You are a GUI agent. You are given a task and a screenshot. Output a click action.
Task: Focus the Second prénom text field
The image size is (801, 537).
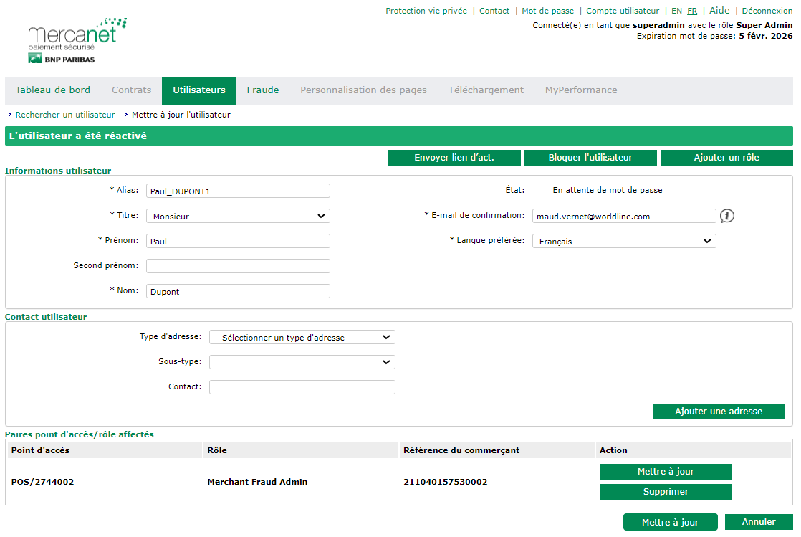tap(238, 266)
